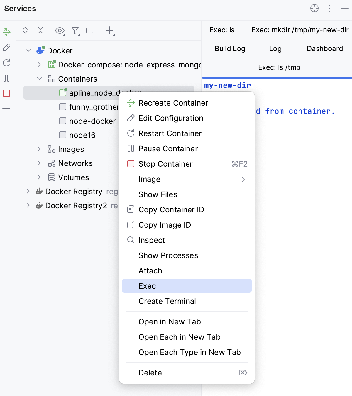Expand the Docker Registry node
The width and height of the screenshot is (352, 396).
point(28,191)
